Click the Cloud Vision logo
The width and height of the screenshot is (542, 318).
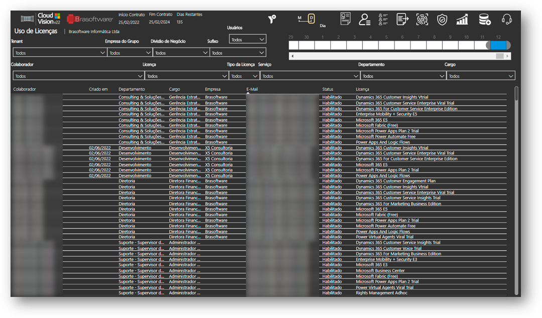coord(41,19)
